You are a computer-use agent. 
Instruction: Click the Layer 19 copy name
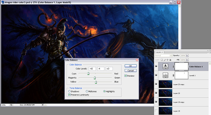pos(179,102)
